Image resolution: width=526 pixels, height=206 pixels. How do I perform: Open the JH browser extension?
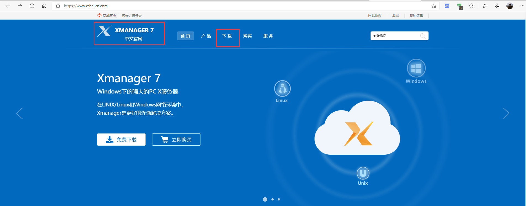coord(447,6)
